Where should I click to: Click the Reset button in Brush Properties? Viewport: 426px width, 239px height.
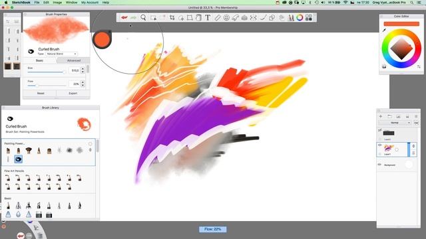(x=41, y=93)
